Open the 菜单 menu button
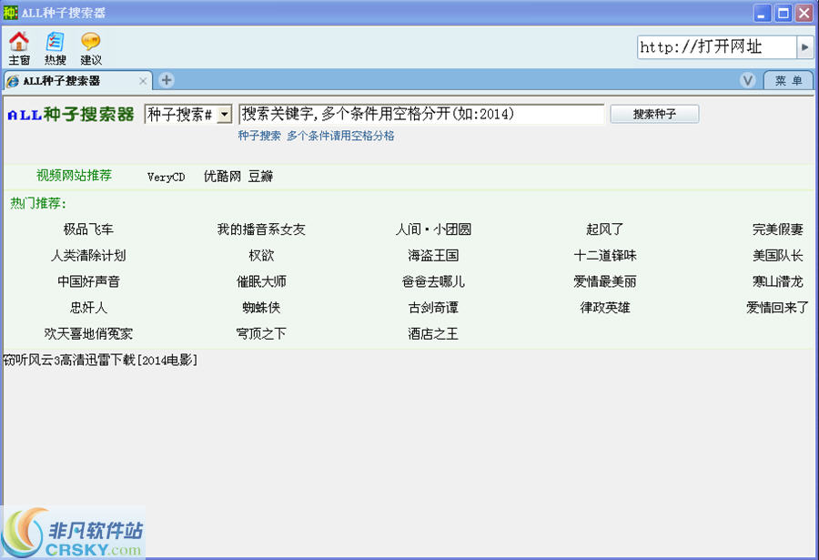Screen dimensions: 819x560 coord(788,80)
